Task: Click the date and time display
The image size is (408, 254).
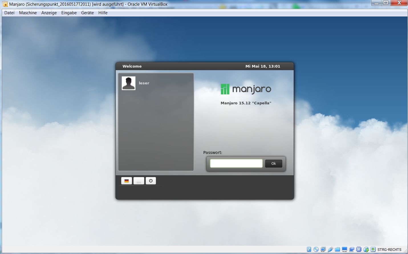Action: [x=263, y=66]
